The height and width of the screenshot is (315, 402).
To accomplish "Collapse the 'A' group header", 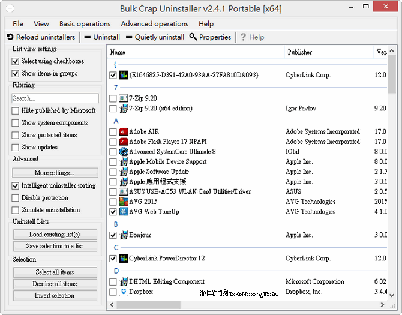I will 116,121.
